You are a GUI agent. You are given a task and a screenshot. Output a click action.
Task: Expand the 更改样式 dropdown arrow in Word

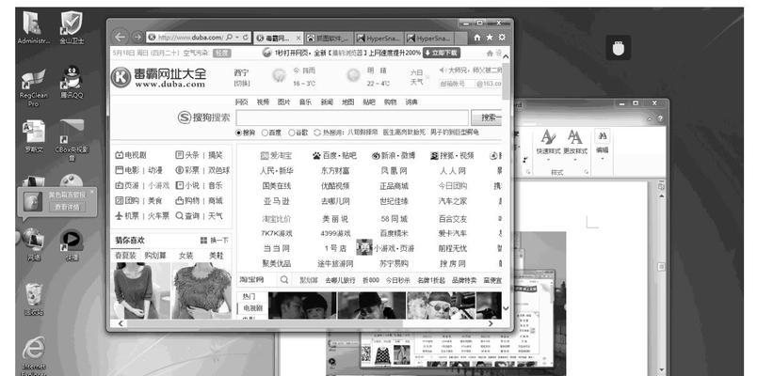pos(574,159)
